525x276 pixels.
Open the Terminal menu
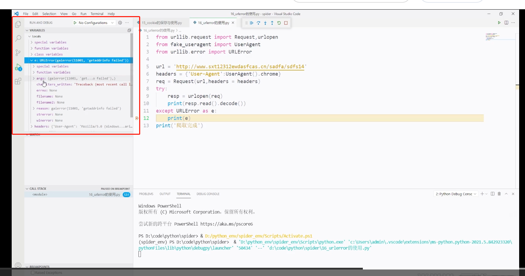point(97,14)
